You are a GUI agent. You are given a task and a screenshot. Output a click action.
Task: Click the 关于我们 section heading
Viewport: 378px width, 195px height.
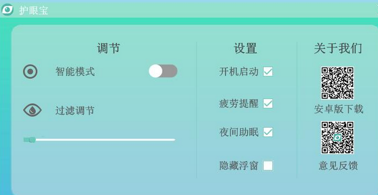click(338, 48)
